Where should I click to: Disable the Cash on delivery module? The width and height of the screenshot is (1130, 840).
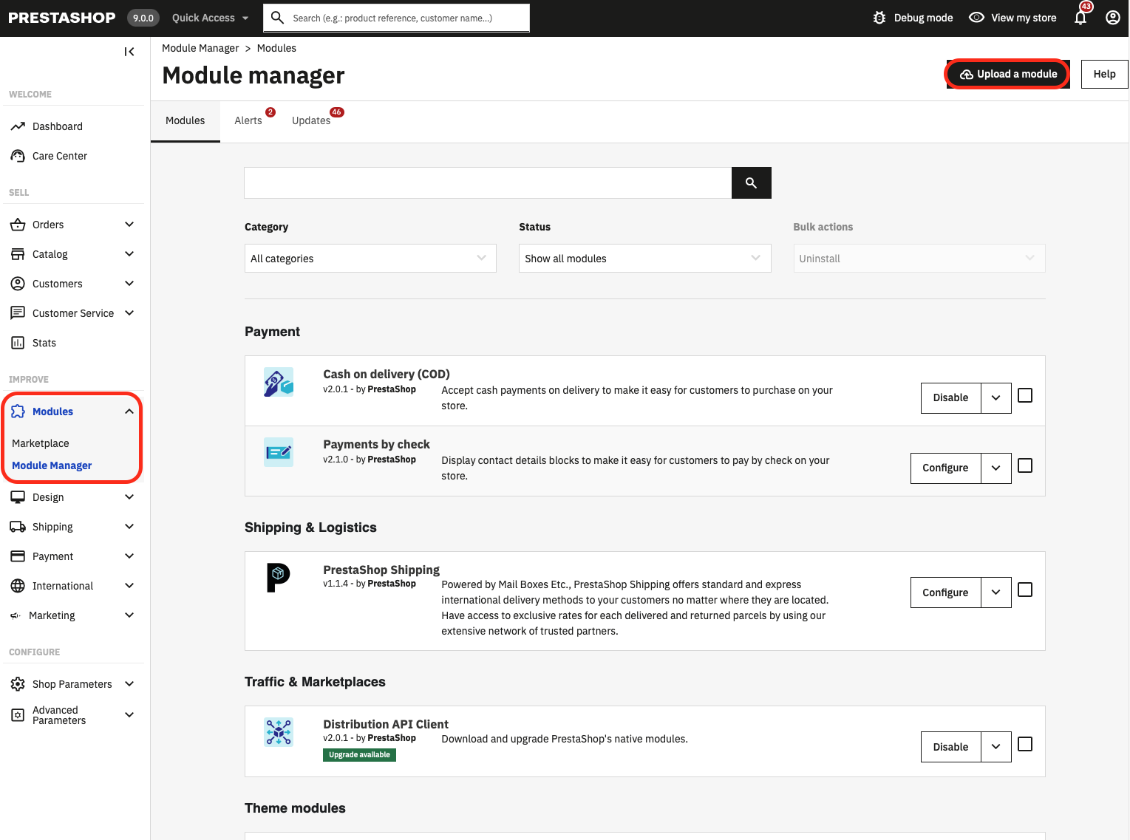(950, 397)
